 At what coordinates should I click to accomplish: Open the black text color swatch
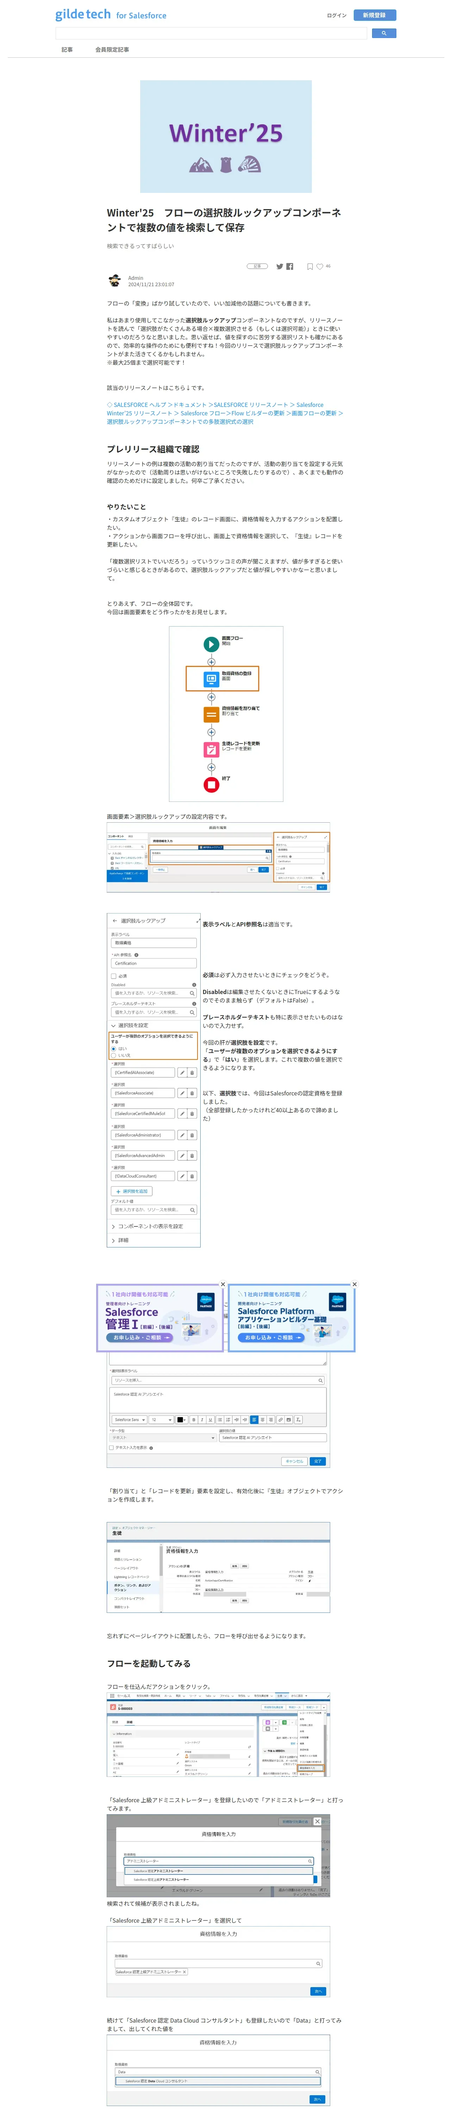coord(181,1419)
